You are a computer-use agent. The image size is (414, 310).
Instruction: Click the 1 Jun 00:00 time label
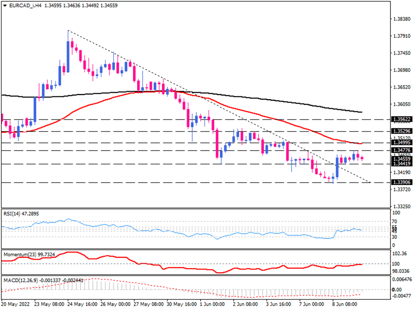212,304
